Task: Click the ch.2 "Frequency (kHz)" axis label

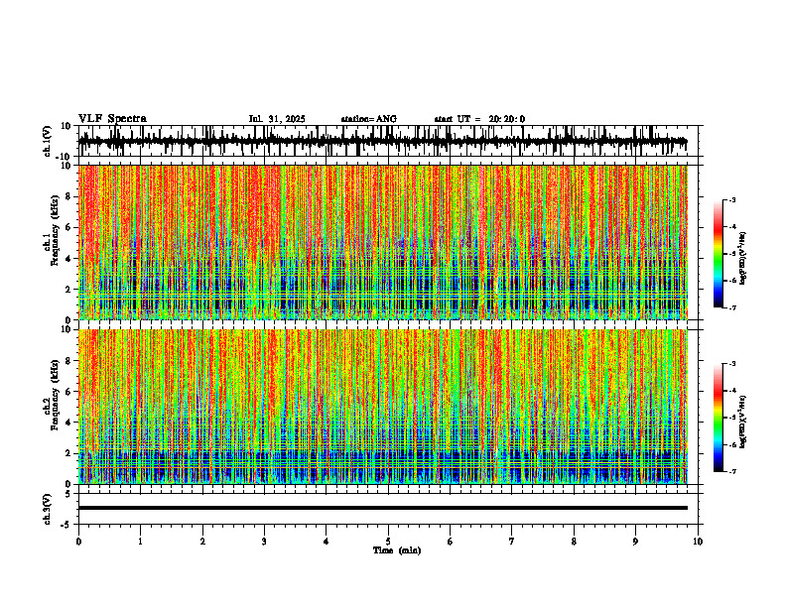Action: (x=55, y=395)
